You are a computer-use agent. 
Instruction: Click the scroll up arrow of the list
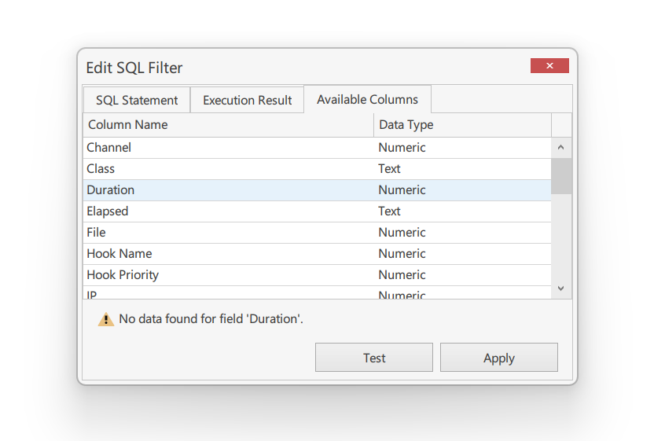pos(561,147)
